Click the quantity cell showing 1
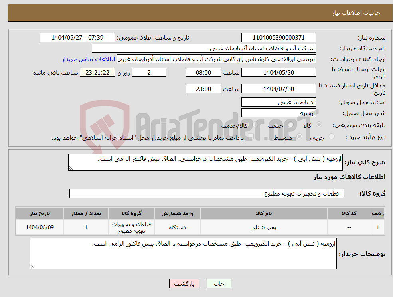393x297 pixels. 86,227
